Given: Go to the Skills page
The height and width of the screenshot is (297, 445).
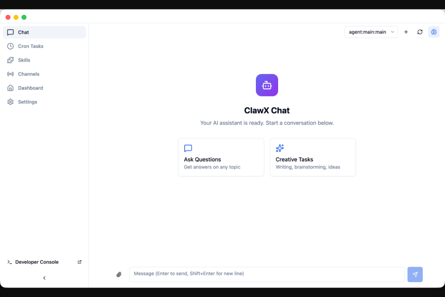Looking at the screenshot, I should click(x=44, y=60).
